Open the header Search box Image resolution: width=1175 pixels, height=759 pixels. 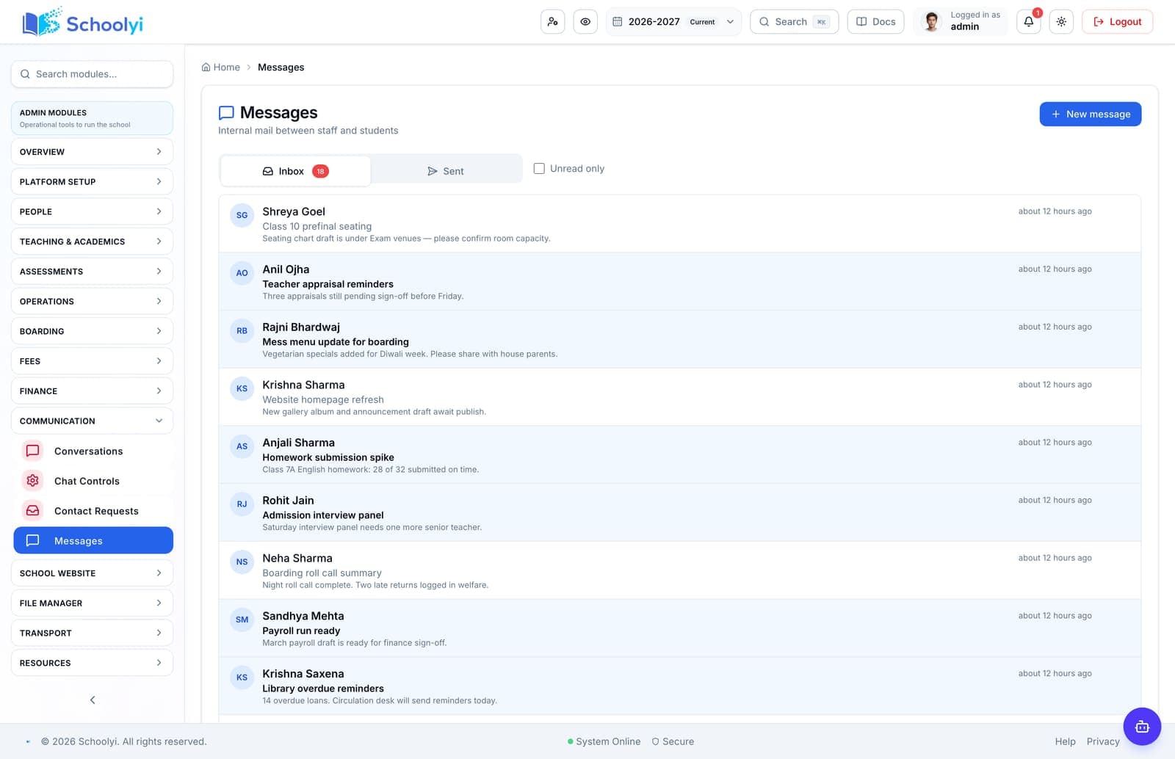click(794, 21)
